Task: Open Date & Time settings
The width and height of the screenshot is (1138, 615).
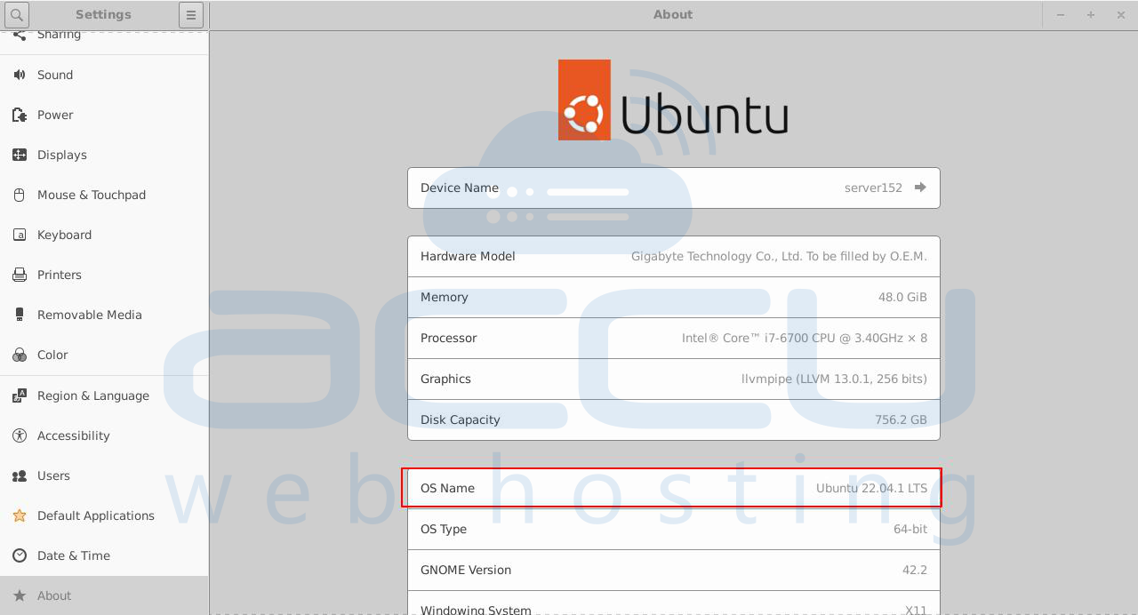Action: (x=104, y=555)
